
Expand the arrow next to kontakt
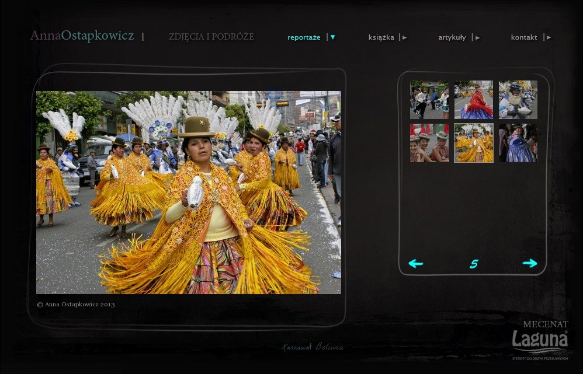[549, 37]
